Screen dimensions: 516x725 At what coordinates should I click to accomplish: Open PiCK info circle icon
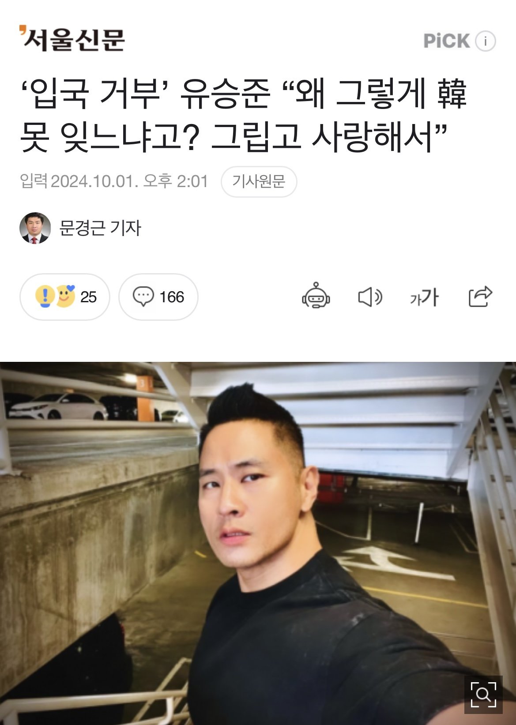[x=486, y=41]
